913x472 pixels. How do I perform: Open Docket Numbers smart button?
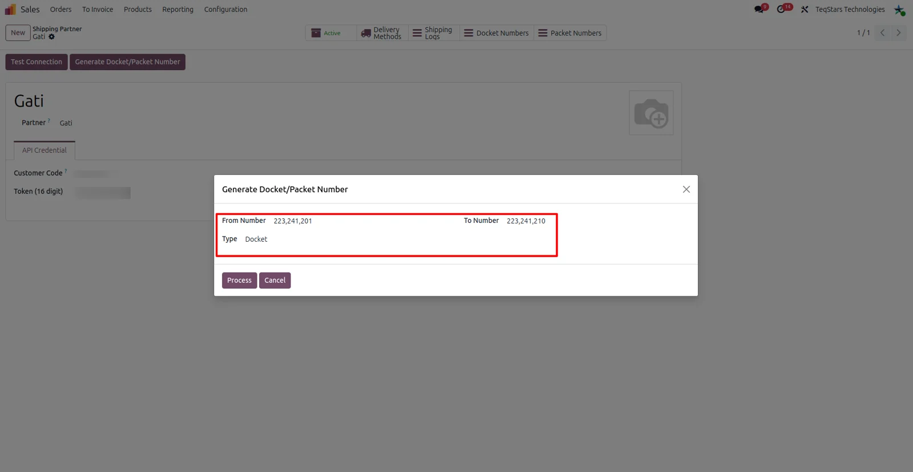(x=496, y=33)
